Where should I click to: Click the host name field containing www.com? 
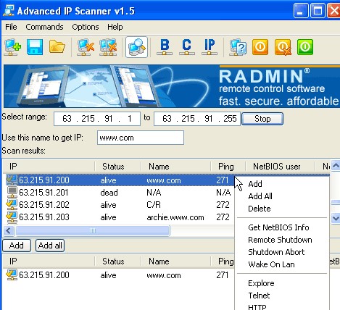141,138
